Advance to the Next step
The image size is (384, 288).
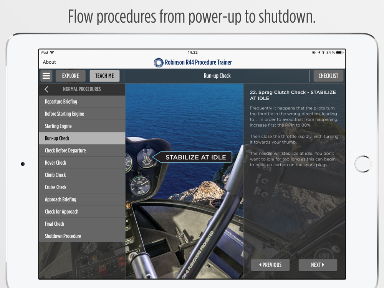tap(318, 265)
